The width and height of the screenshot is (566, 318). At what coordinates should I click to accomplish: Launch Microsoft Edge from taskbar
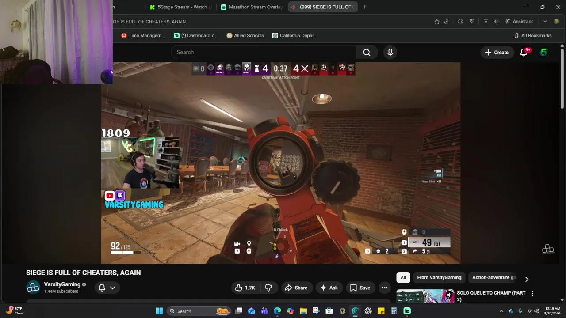(277, 311)
